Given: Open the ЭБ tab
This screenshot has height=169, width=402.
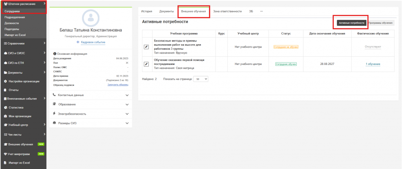Looking at the screenshot, I should (x=251, y=11).
